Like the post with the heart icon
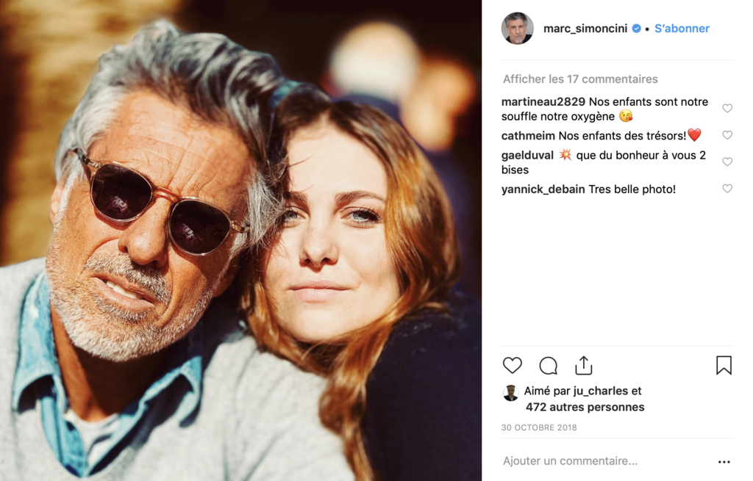This screenshot has width=753, height=481. [513, 365]
